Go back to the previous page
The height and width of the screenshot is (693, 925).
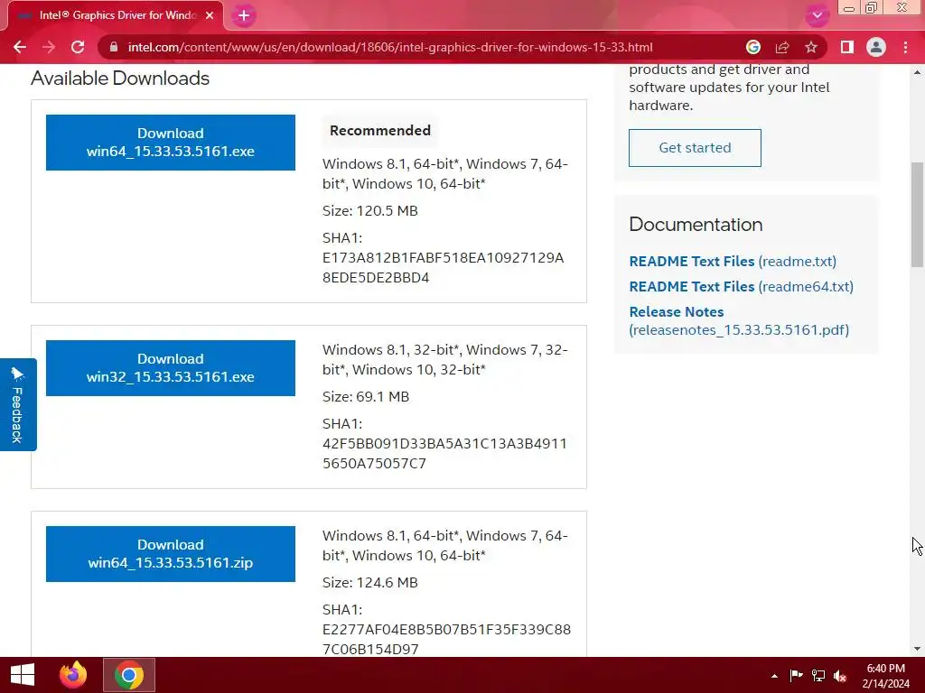click(x=20, y=47)
